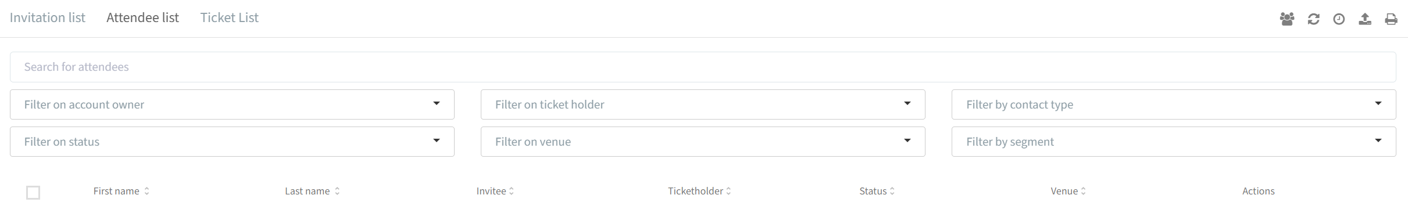Viewport: 1408px width, 213px height.
Task: Open the clock history icon
Action: [x=1339, y=19]
